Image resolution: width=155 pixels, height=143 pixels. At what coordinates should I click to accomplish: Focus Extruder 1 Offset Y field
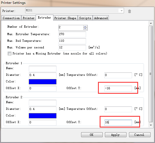click(118, 89)
